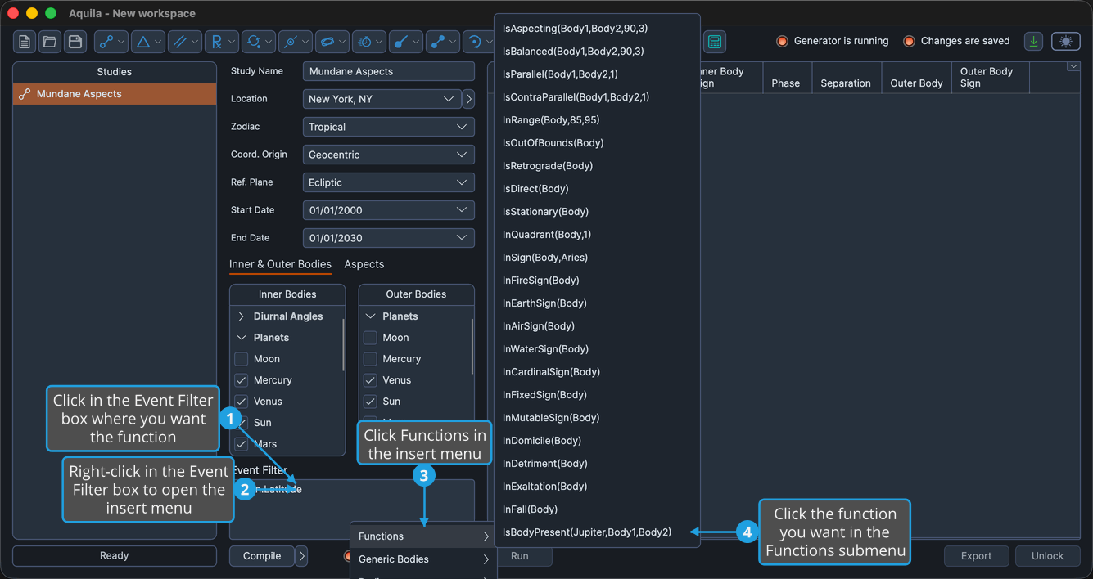The width and height of the screenshot is (1093, 579).
Task: Click the green download arrow icon
Action: [x=1034, y=42]
